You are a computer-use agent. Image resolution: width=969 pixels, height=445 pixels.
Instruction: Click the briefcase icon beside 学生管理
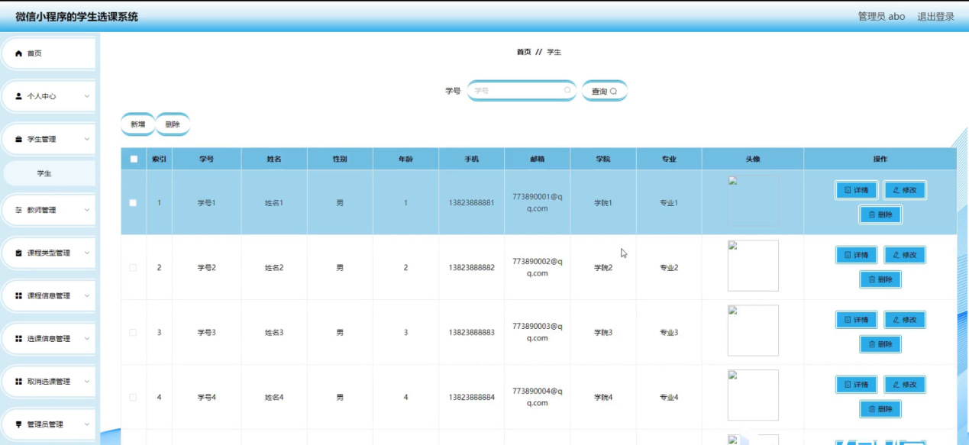coord(19,140)
